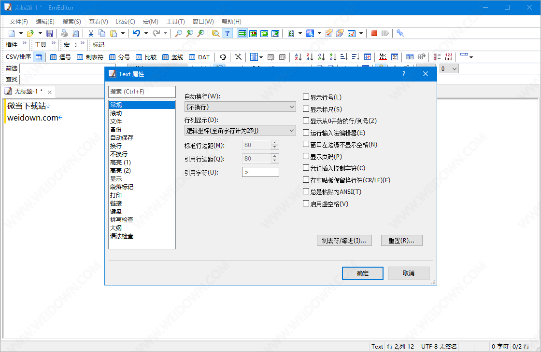Open Print Preview from the toolbar
541x352 pixels.
75,33
